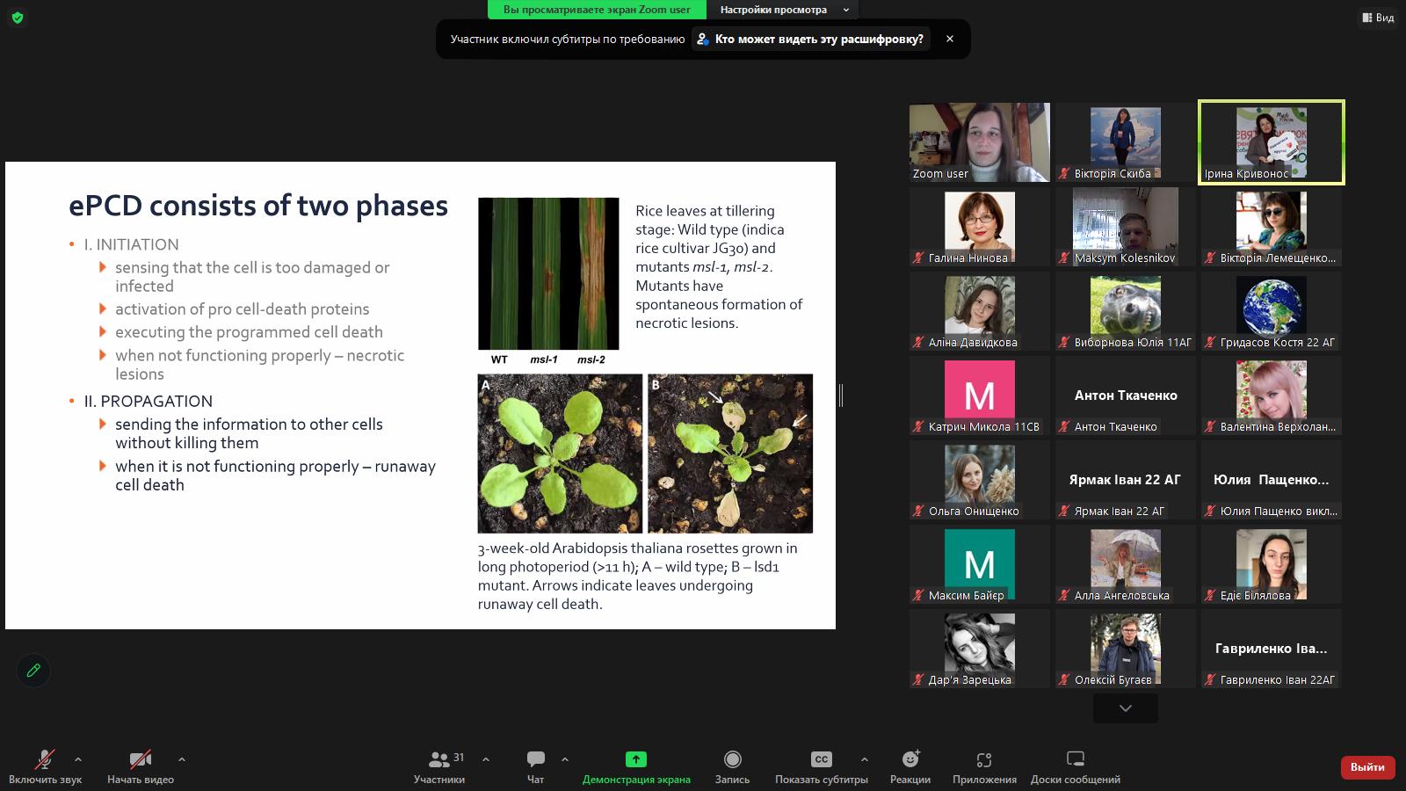The width and height of the screenshot is (1406, 791).
Task: Select Ярмак Іван 22 АГ participant tile
Action: 1126,480
